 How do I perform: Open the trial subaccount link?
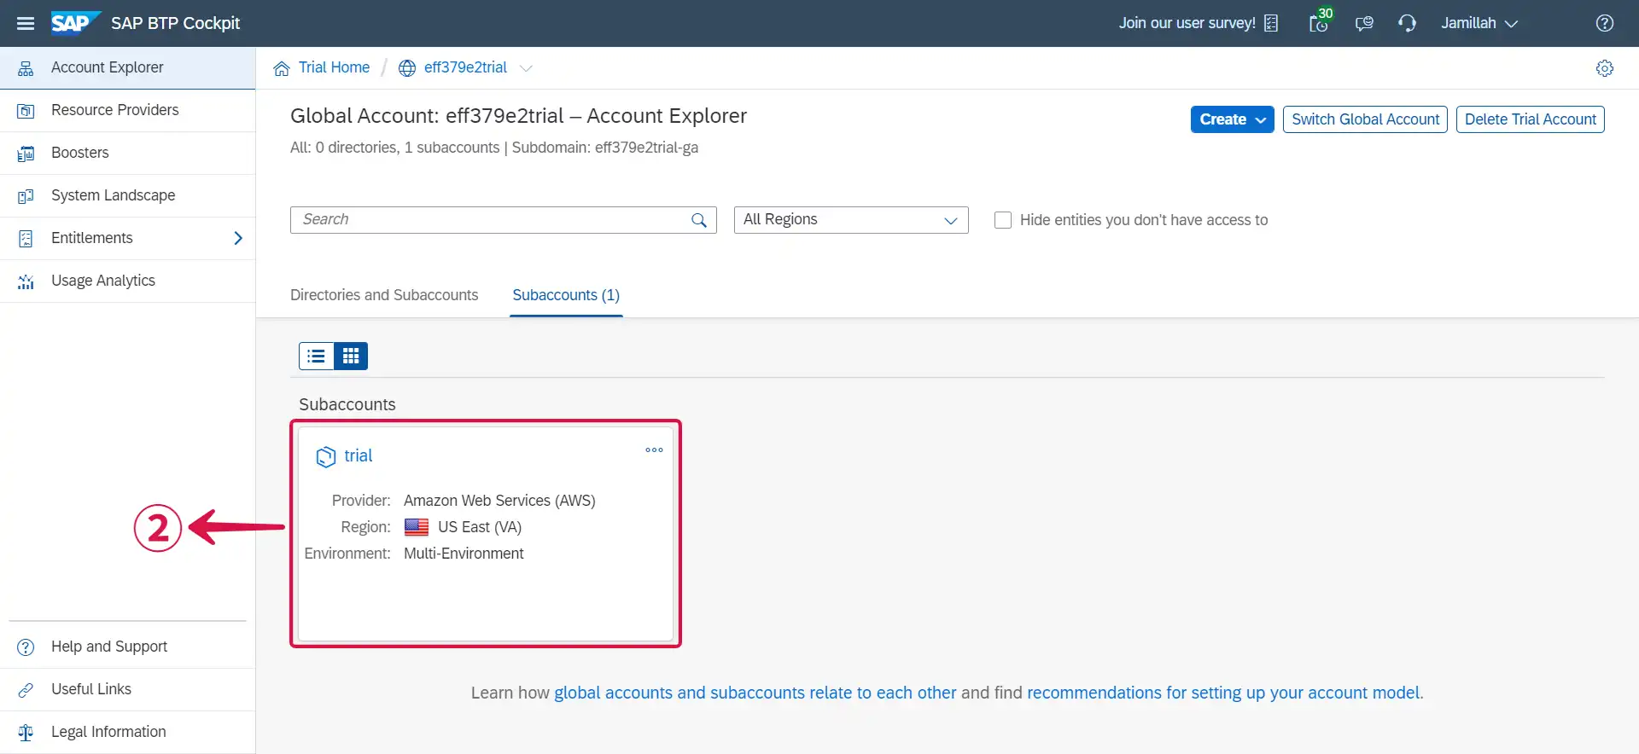click(359, 456)
